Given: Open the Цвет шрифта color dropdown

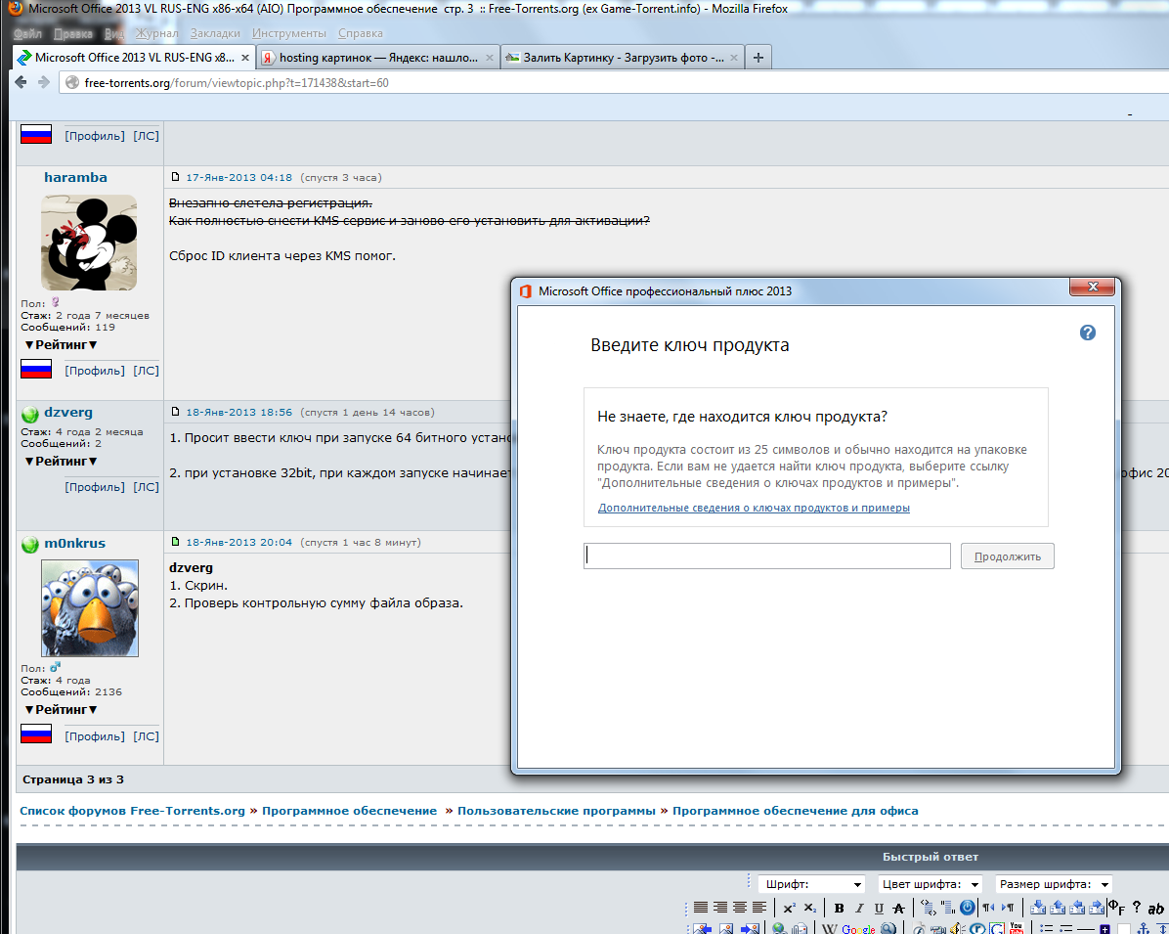Looking at the screenshot, I should tap(930, 884).
